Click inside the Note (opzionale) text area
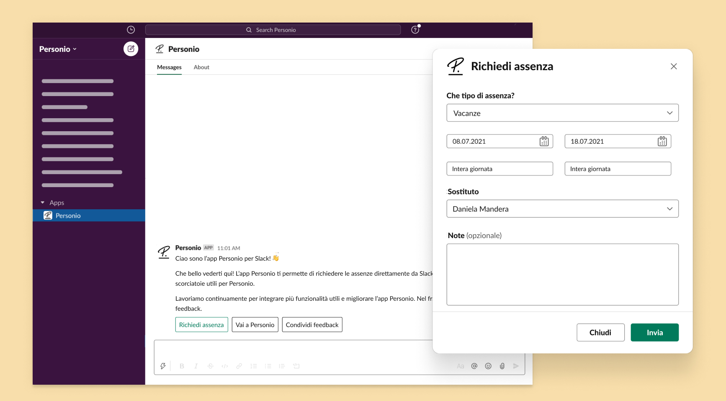The width and height of the screenshot is (726, 401). coord(562,274)
